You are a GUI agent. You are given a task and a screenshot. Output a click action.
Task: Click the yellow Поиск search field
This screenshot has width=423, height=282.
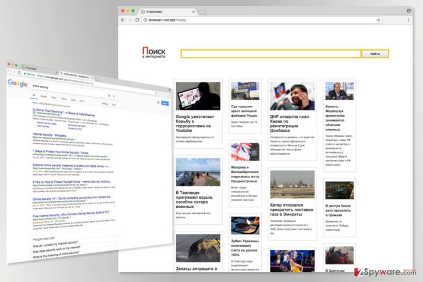click(x=270, y=54)
